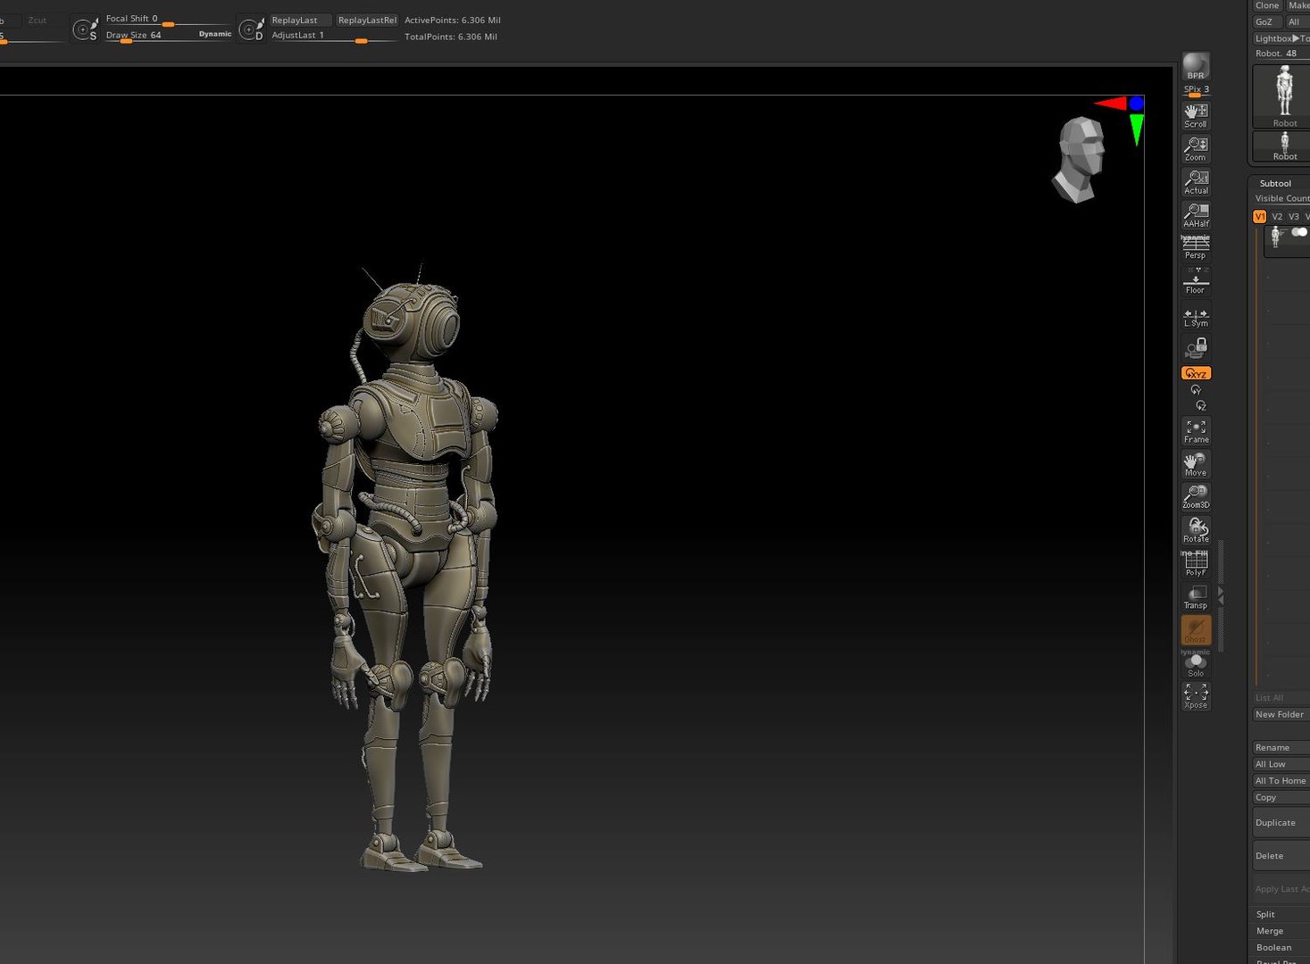This screenshot has width=1310, height=964.
Task: Click the Duplicate subtool button
Action: 1281,822
